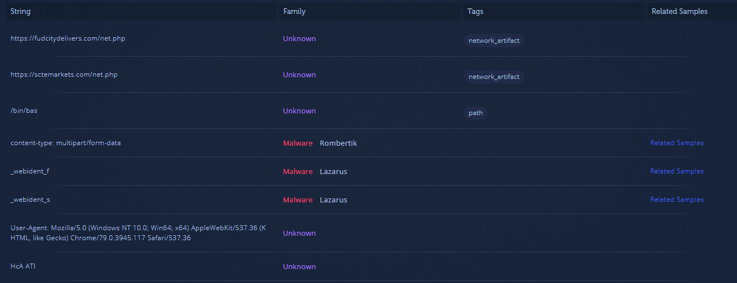737x283 pixels.
Task: Click the _webident_f string
Action: pyautogui.click(x=30, y=171)
